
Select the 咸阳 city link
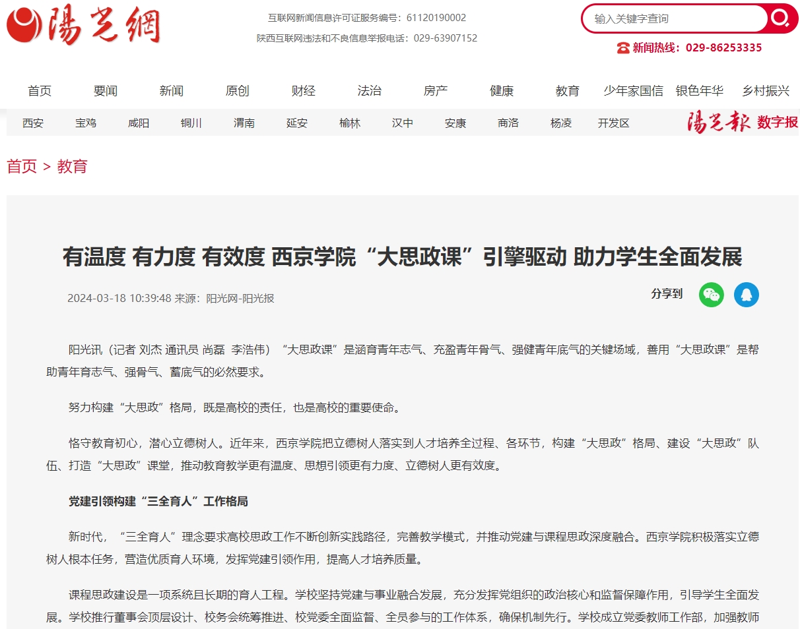pos(139,123)
